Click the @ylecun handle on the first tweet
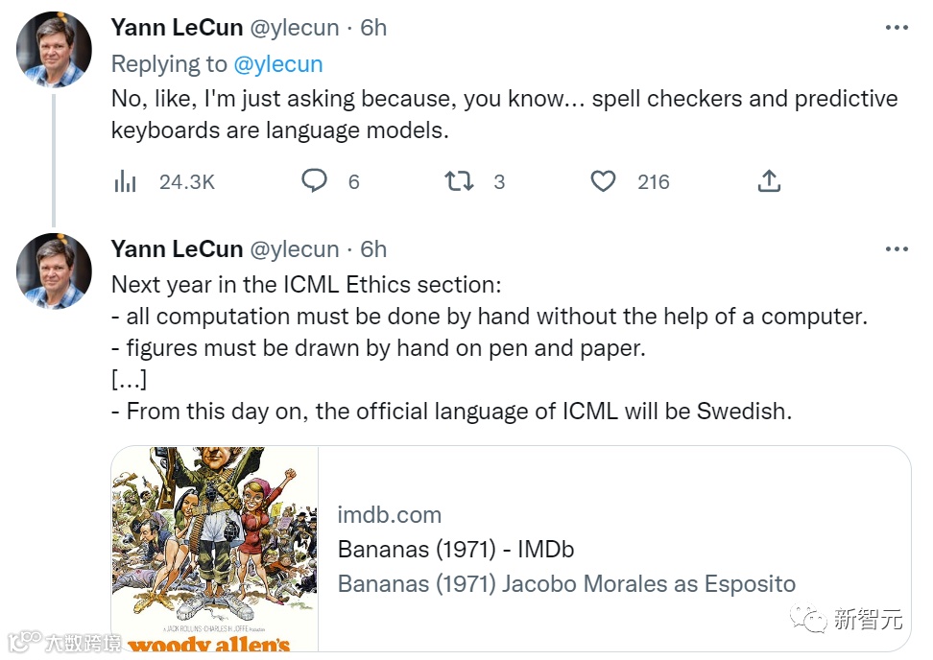 [x=295, y=28]
